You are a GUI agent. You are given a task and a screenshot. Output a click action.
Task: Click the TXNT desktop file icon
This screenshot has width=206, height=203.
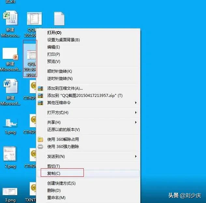[33, 189]
